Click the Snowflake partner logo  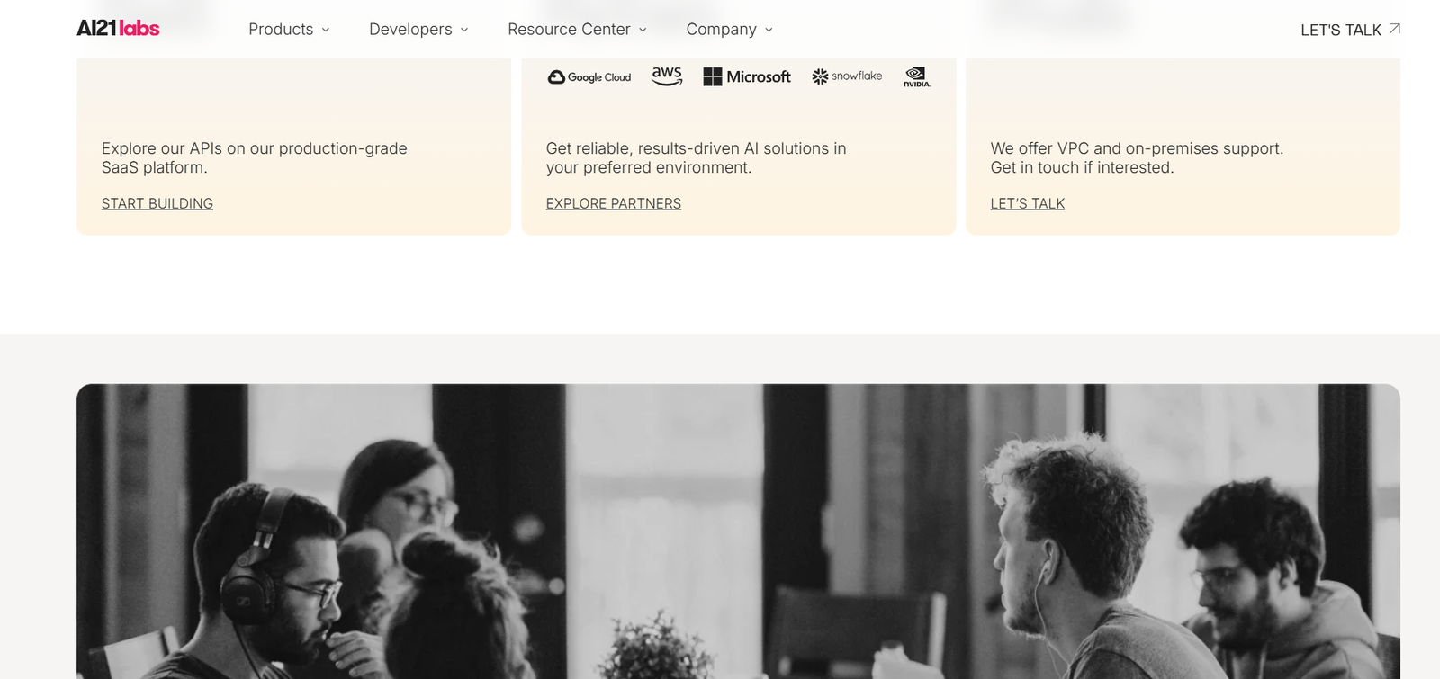[x=847, y=76]
